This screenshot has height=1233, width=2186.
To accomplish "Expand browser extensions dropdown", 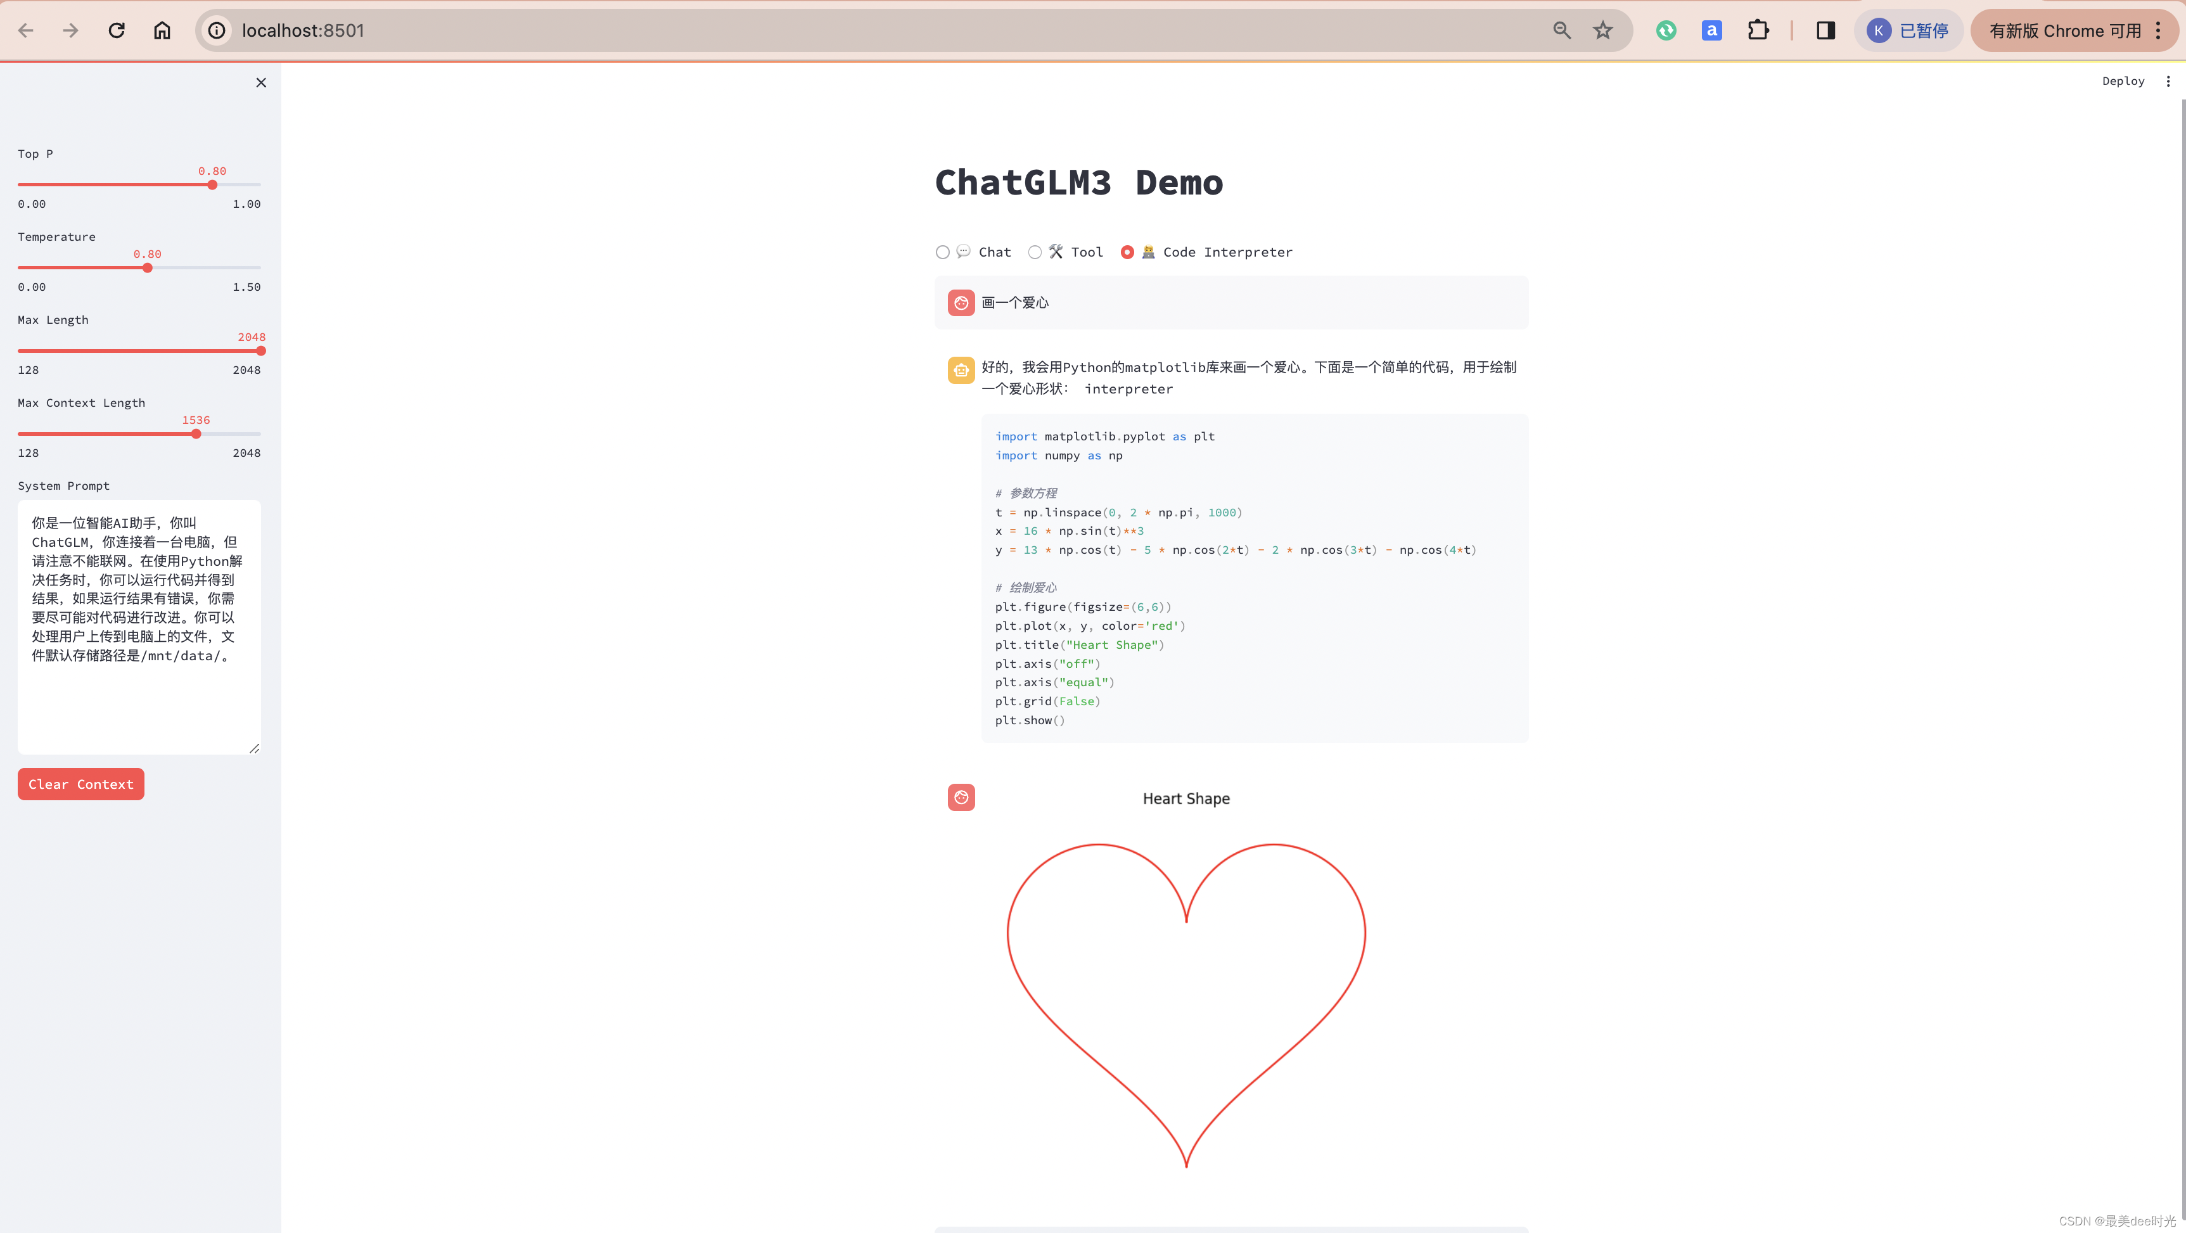I will (1760, 30).
